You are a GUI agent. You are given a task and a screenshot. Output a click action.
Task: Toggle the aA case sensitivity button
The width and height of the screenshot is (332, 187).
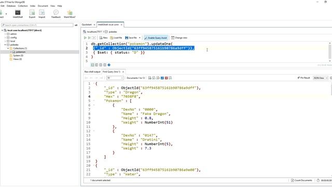[x=76, y=25]
